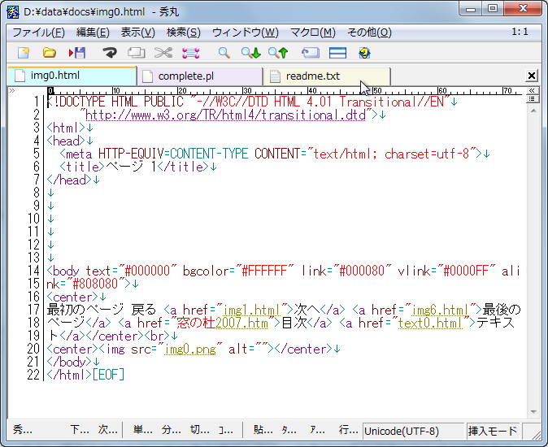
Task: Open the Unicode(UTF-8) encoding selector
Action: point(412,431)
